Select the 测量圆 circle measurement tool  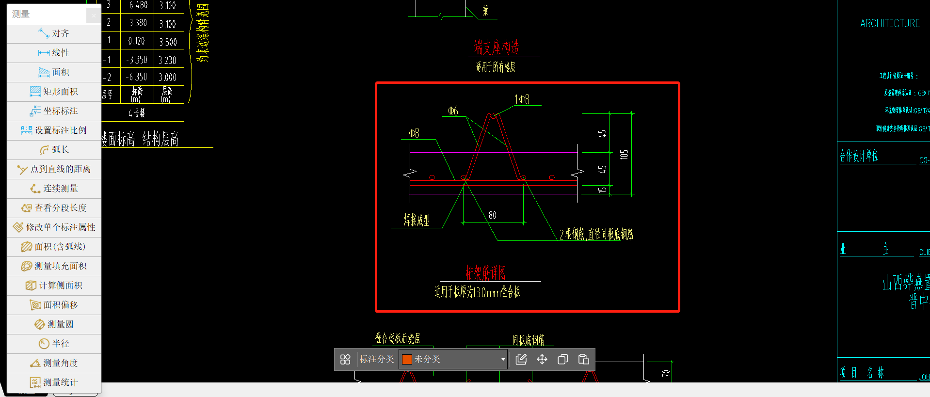pyautogui.click(x=54, y=324)
